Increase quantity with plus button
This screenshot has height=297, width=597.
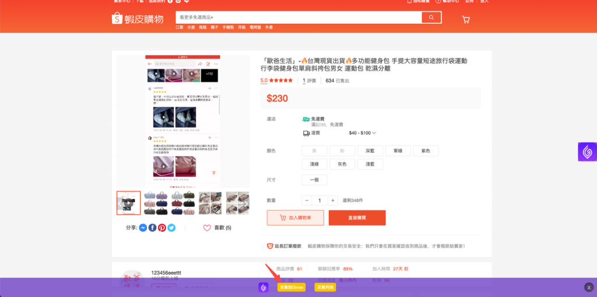pyautogui.click(x=333, y=200)
